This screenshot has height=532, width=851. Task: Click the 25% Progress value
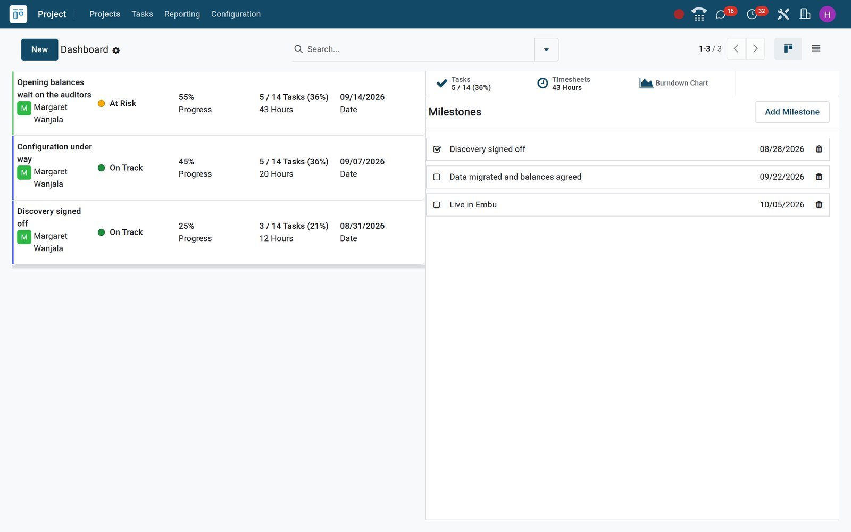[186, 226]
